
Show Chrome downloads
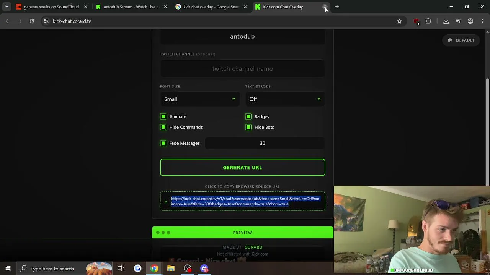tap(446, 21)
